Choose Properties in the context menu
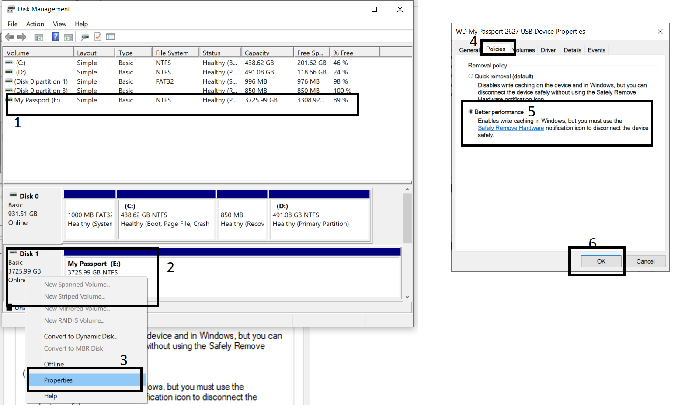Screen dimensions: 675x415 point(86,380)
